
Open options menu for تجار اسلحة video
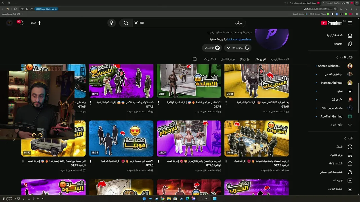click(158, 103)
